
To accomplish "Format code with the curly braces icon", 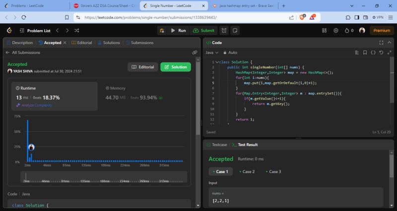I will [372, 52].
